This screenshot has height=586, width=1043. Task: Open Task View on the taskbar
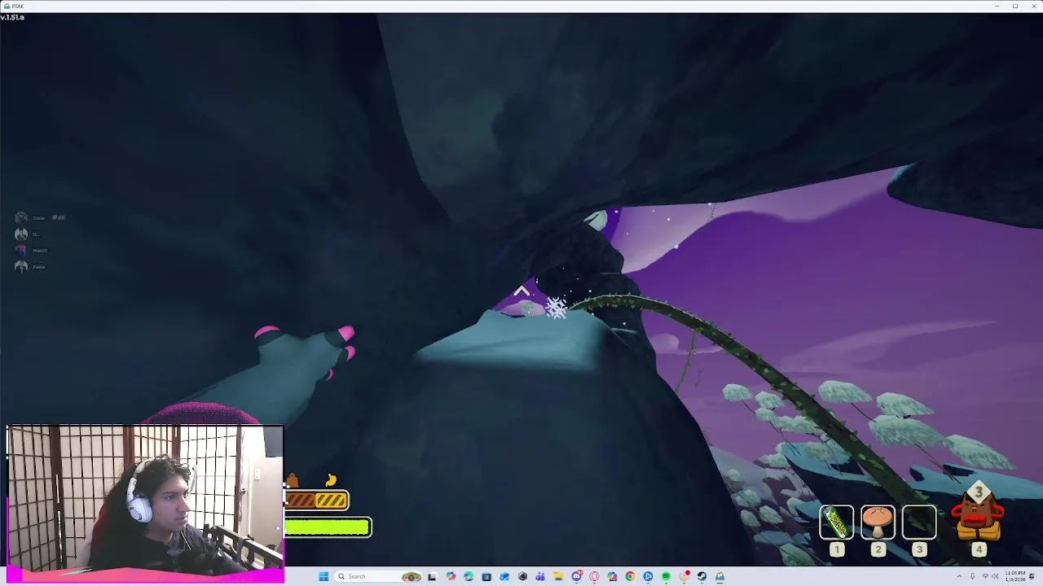pyautogui.click(x=433, y=577)
